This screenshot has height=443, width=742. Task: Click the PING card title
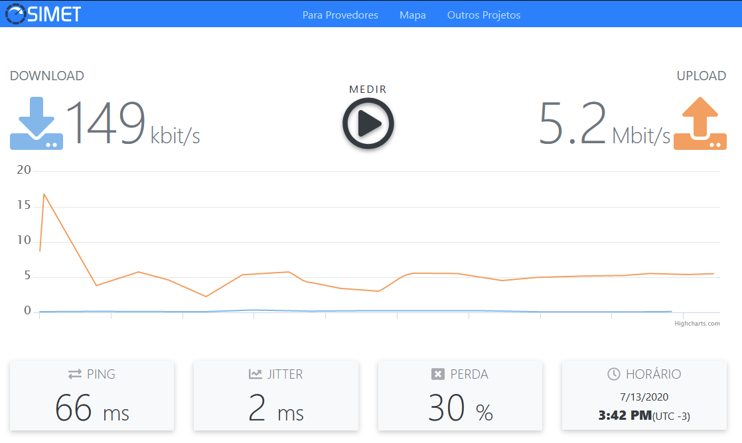(101, 374)
